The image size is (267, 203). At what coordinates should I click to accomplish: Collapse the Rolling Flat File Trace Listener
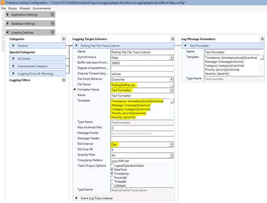tap(76, 46)
